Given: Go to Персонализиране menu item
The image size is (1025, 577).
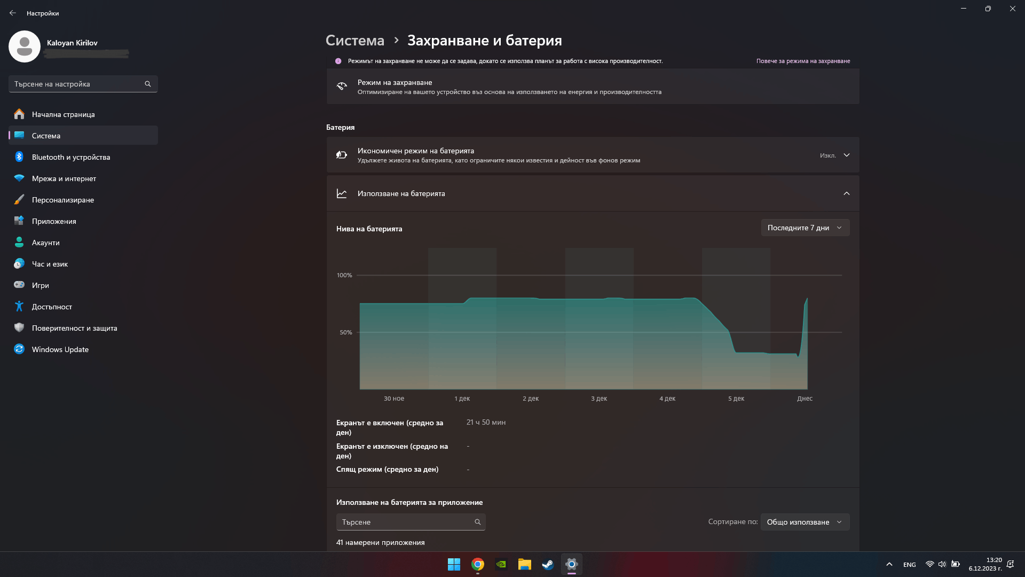Looking at the screenshot, I should click(x=62, y=200).
